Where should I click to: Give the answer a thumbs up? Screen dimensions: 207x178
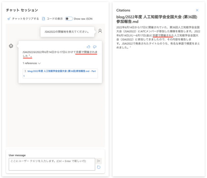click(88, 47)
